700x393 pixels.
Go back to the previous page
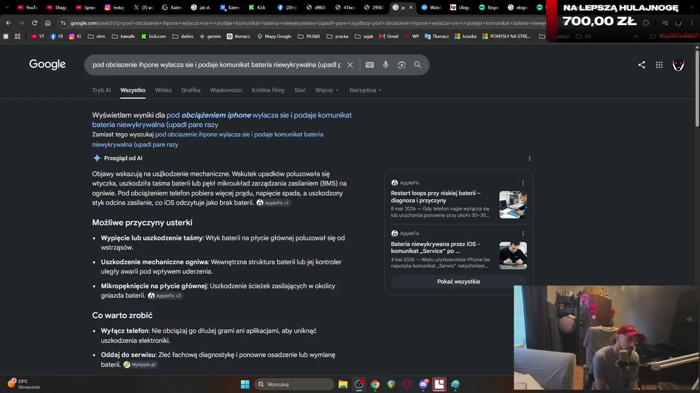pyautogui.click(x=8, y=23)
